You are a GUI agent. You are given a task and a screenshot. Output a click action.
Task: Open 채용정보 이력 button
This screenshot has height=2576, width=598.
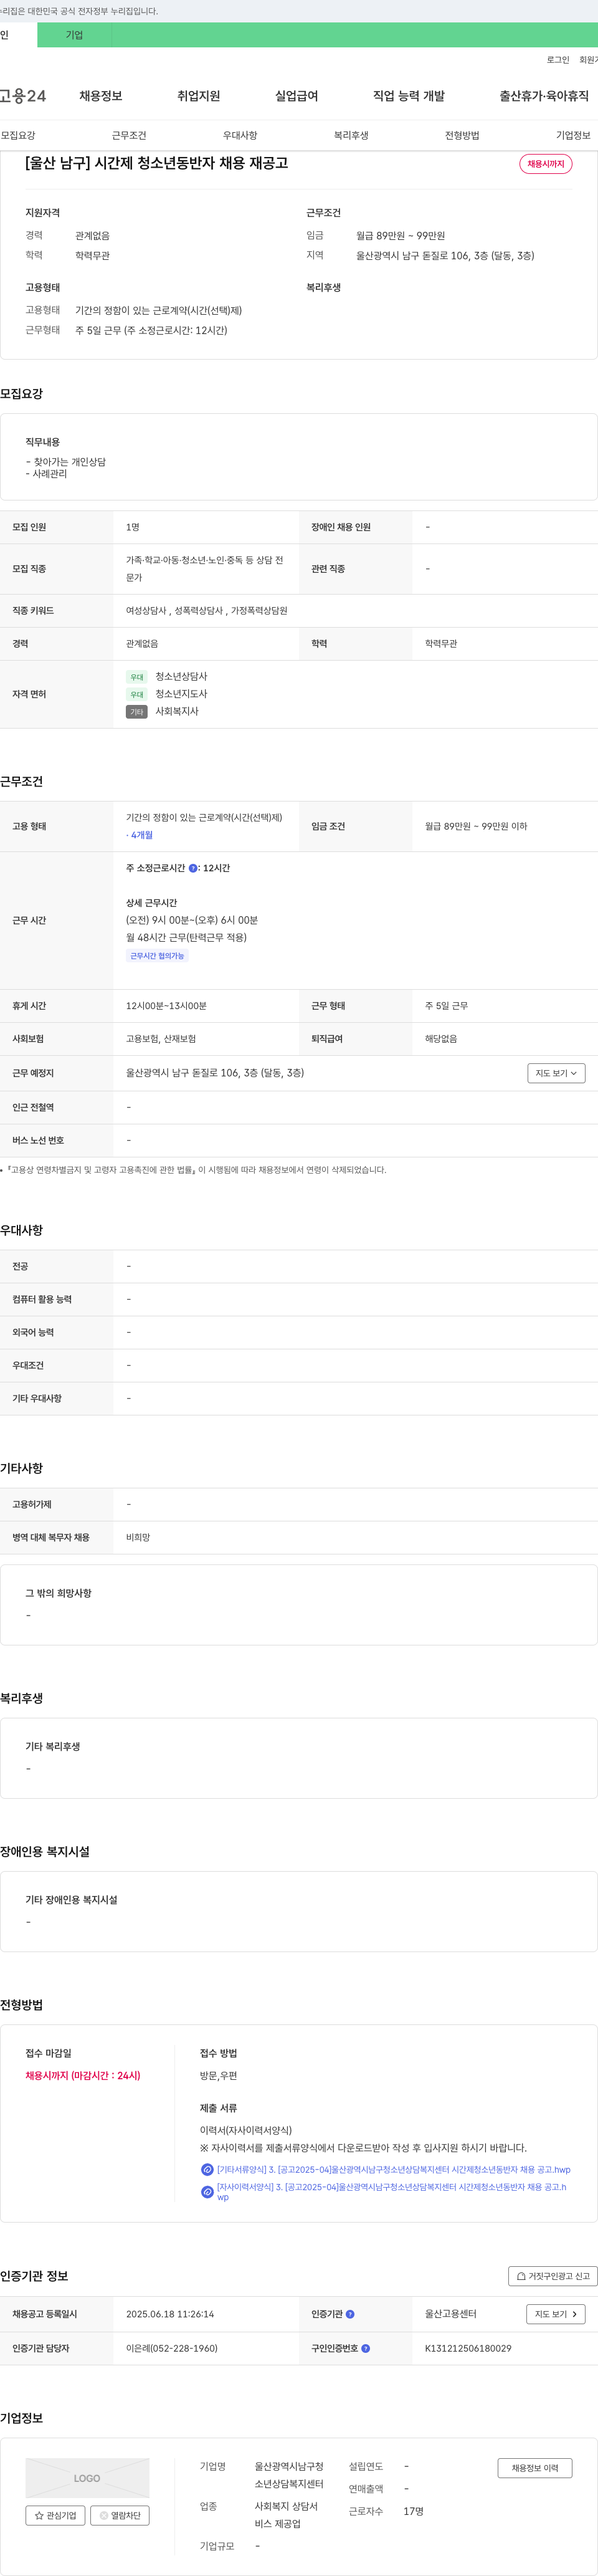535,2468
